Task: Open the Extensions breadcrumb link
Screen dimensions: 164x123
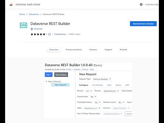Action: pyautogui.click(x=34, y=14)
